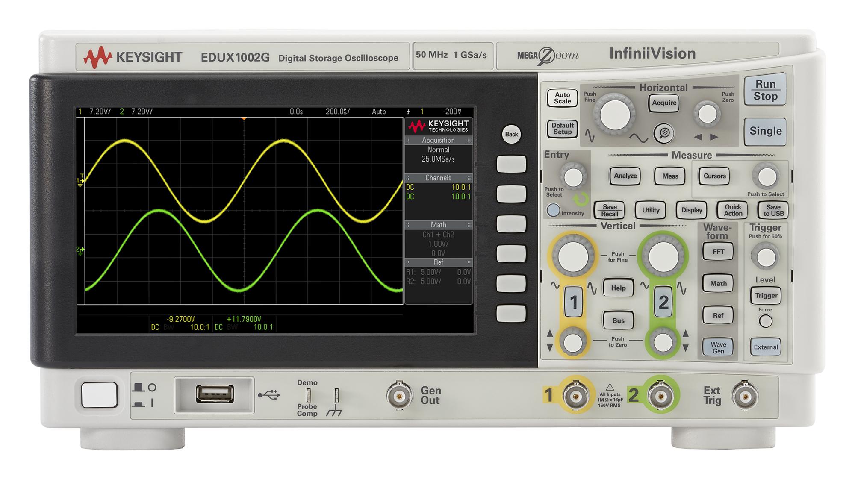Open the Math waveform function
The height and width of the screenshot is (479, 855).
718,283
